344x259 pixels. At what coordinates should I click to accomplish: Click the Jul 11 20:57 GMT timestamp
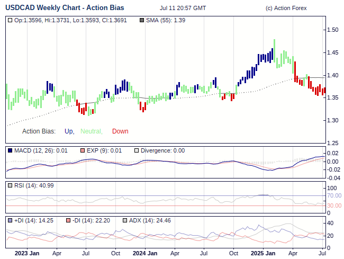pyautogui.click(x=183, y=8)
